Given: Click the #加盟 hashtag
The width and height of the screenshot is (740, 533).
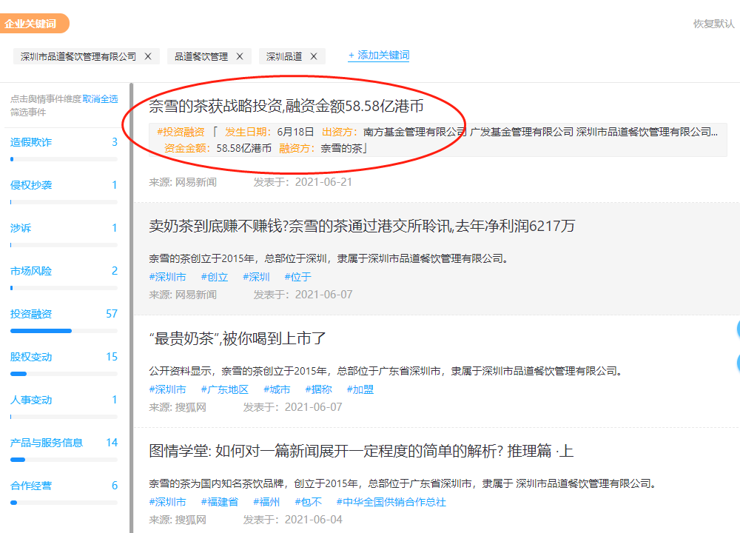Looking at the screenshot, I should (x=360, y=389).
